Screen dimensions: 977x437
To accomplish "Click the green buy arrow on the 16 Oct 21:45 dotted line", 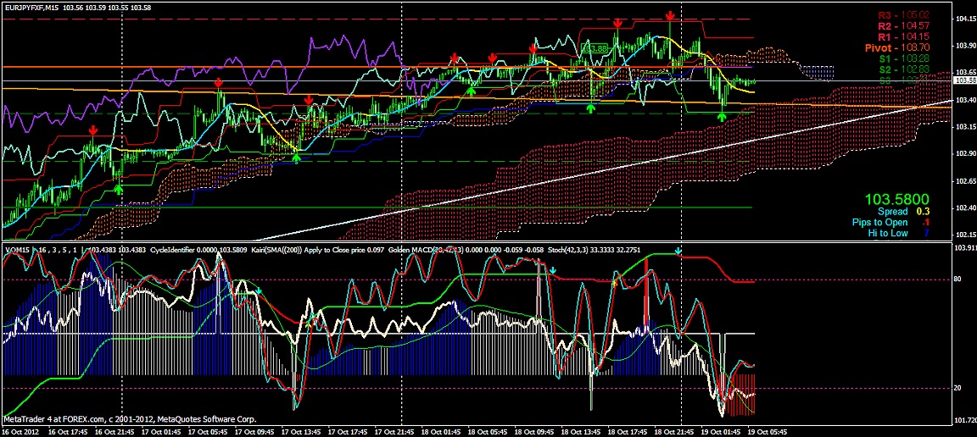I will (x=119, y=188).
